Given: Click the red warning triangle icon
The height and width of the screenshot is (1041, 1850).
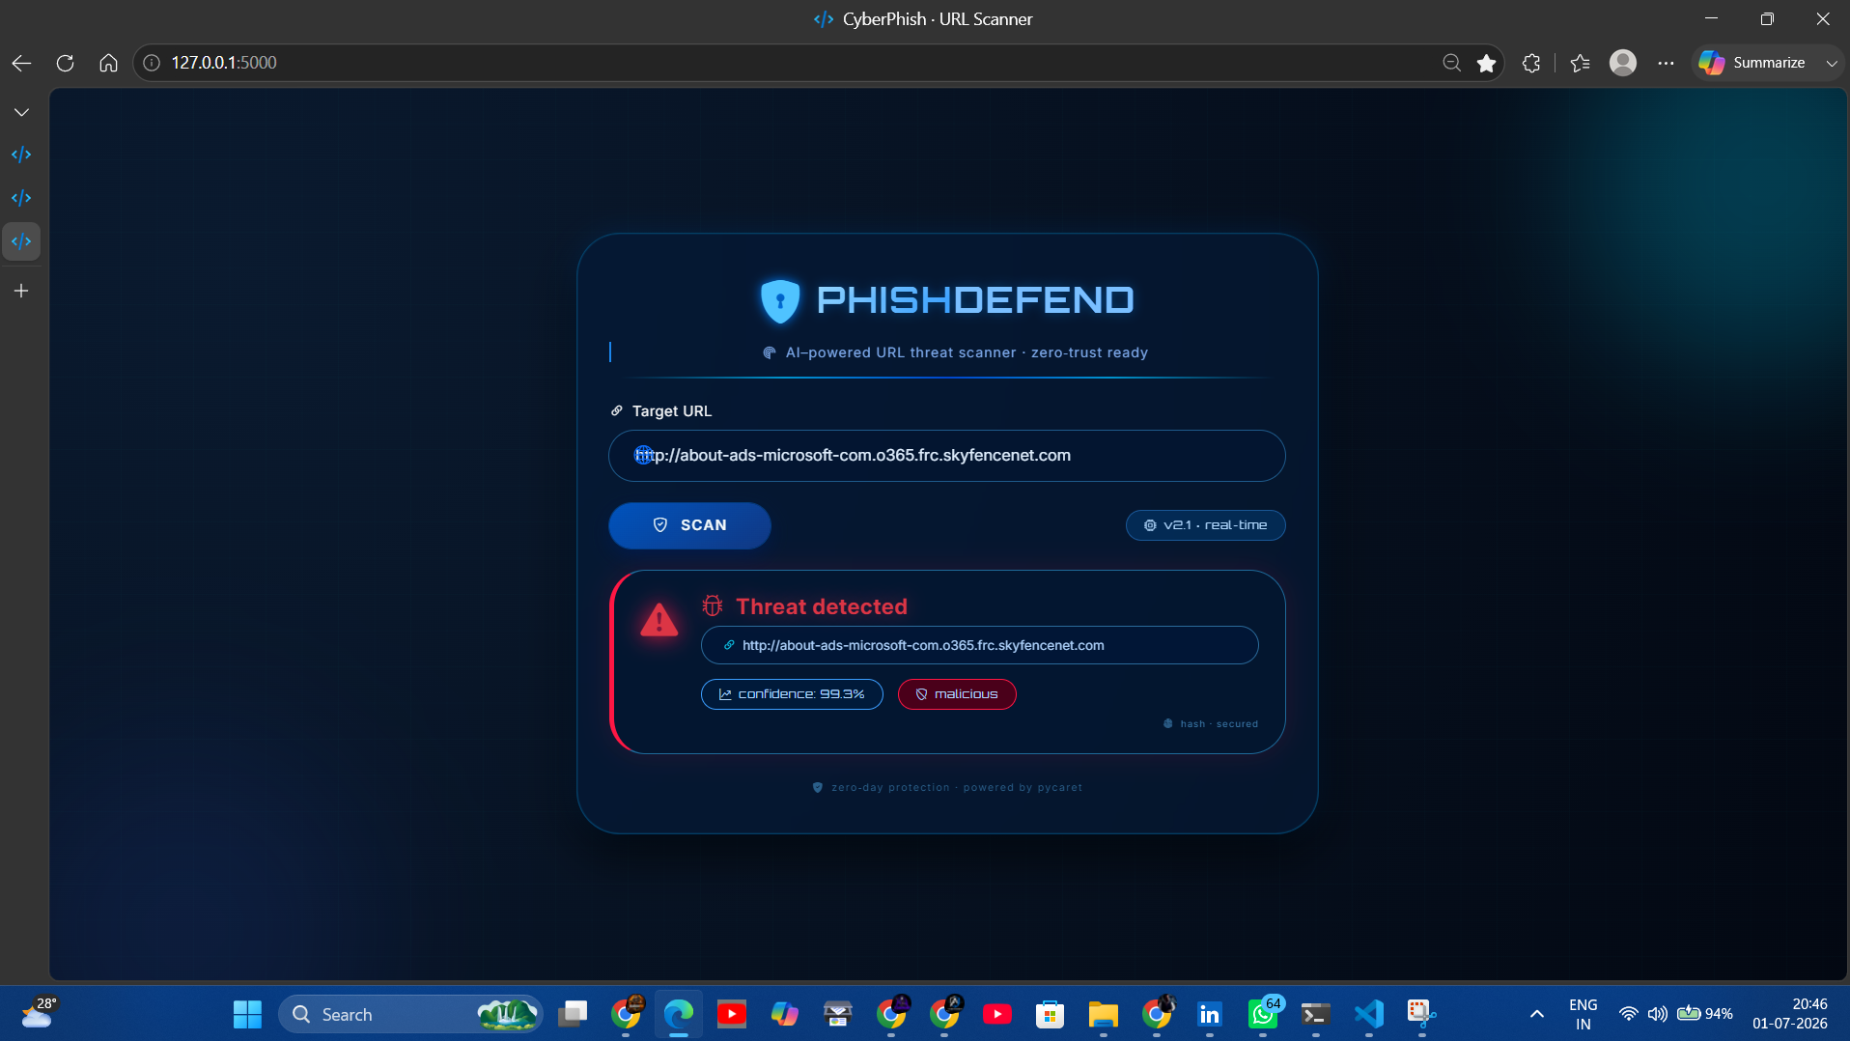Looking at the screenshot, I should point(659,620).
